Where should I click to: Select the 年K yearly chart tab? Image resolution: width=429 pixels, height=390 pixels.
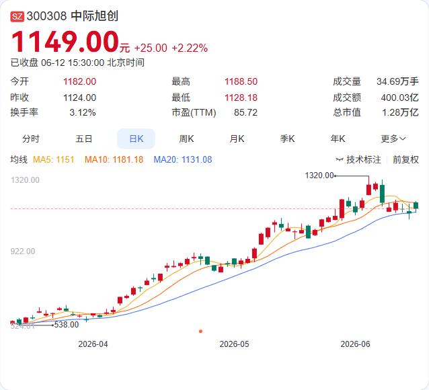(338, 139)
